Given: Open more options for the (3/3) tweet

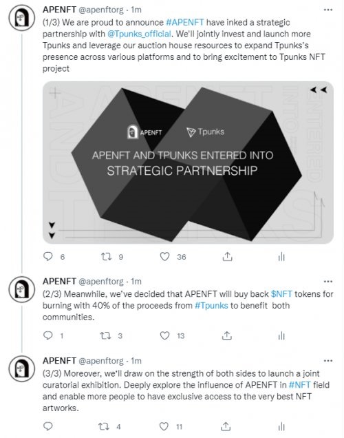Looking at the screenshot, I should point(327,361).
